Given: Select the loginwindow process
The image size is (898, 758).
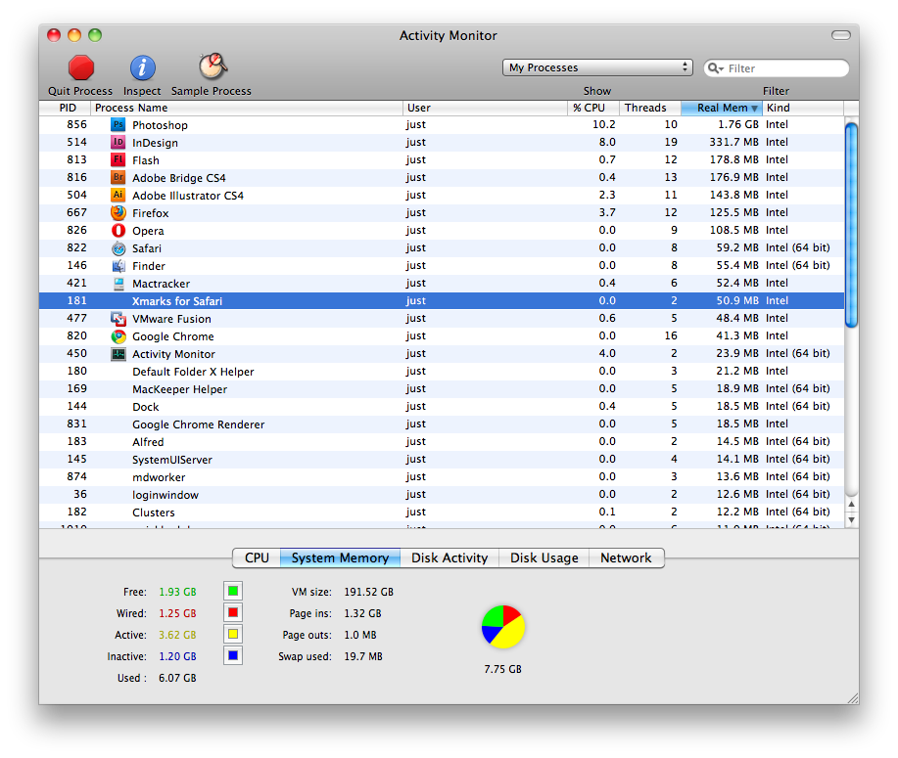Looking at the screenshot, I should pyautogui.click(x=442, y=495).
